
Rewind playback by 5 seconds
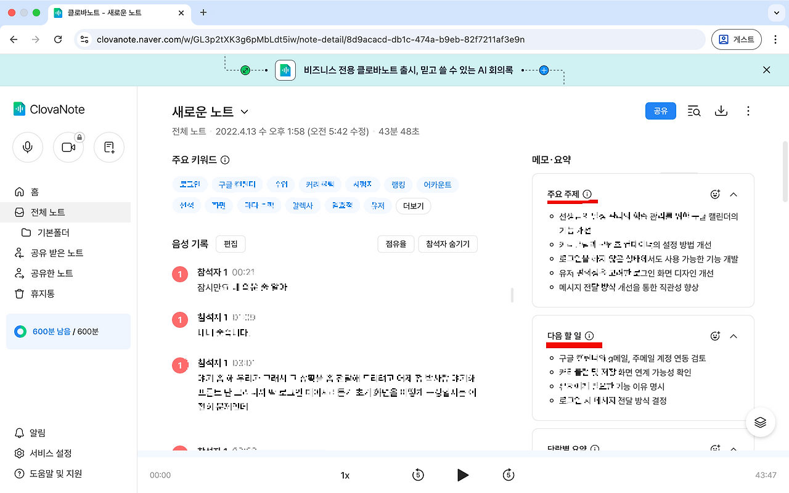click(418, 475)
